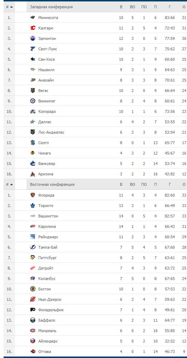Viewport: 187px width, 358px height.
Task: Open the Вегас team link
Action: pos(43,91)
